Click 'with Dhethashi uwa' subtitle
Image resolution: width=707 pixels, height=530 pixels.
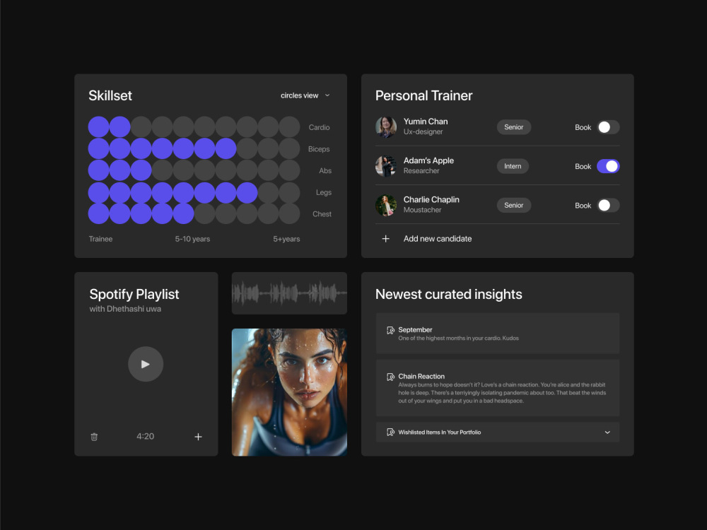[x=125, y=309]
